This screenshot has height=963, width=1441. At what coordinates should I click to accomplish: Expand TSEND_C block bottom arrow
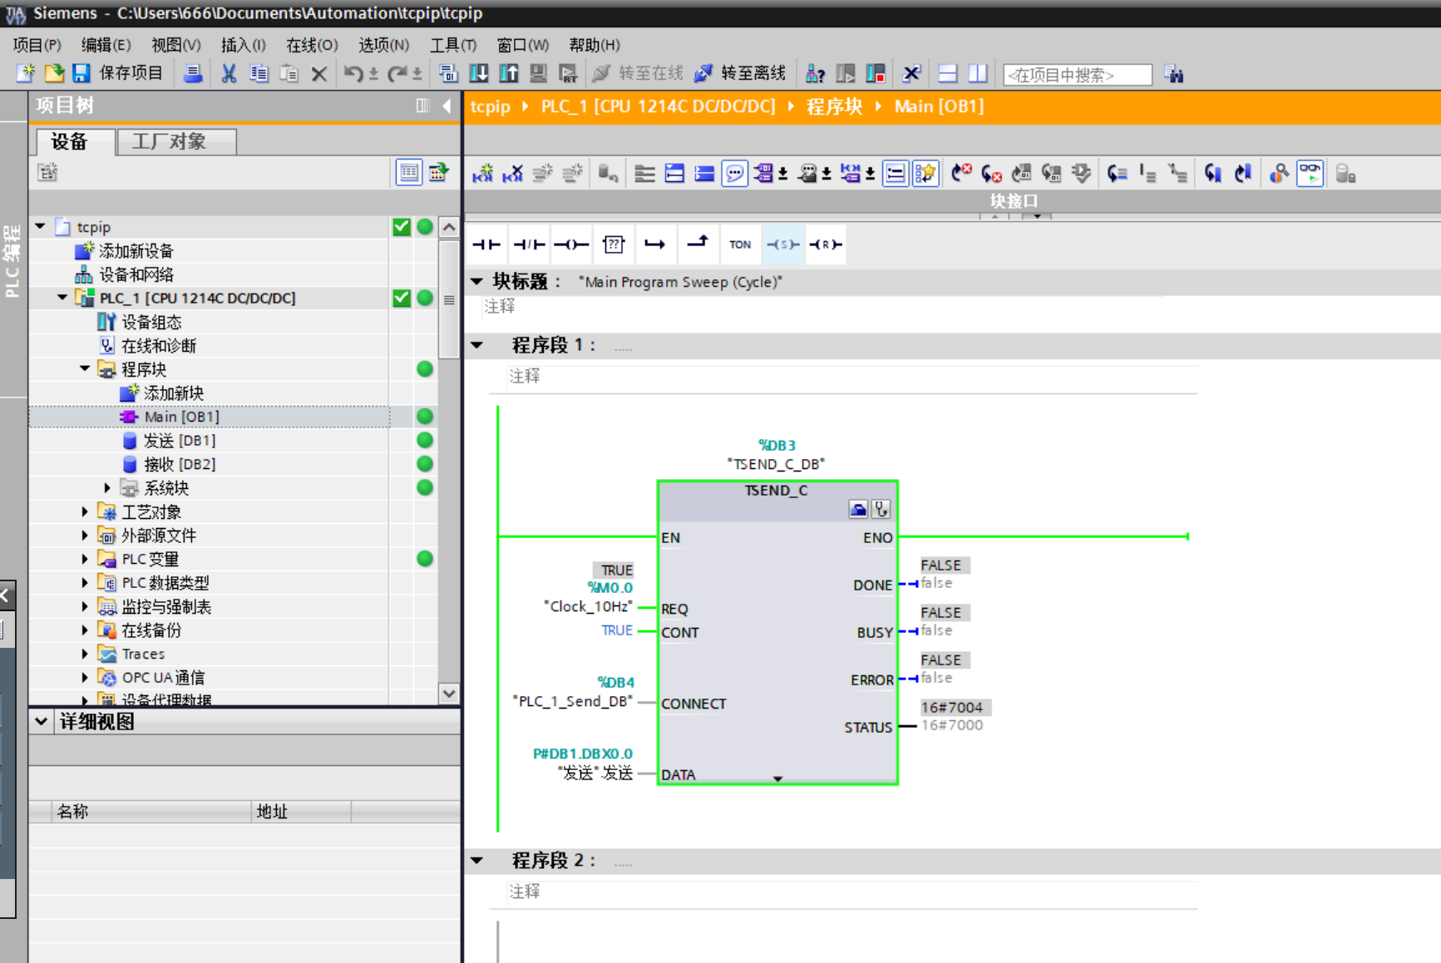click(777, 779)
